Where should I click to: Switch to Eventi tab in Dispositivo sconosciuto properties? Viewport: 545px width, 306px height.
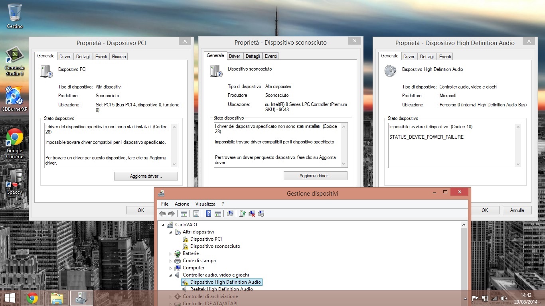(x=271, y=56)
